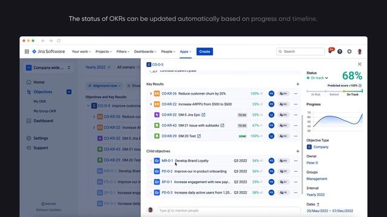This screenshot has height=217, width=387.
Task: Click group badge on CO-KR-22 row
Action: point(284,104)
